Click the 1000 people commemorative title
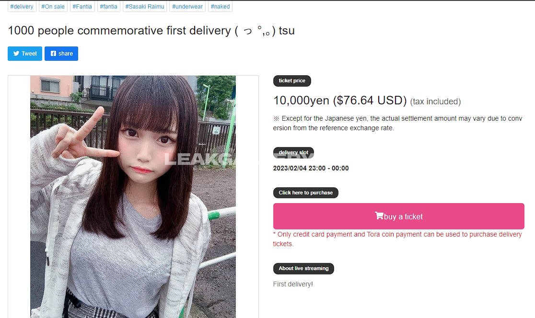The width and height of the screenshot is (535, 318). [151, 31]
